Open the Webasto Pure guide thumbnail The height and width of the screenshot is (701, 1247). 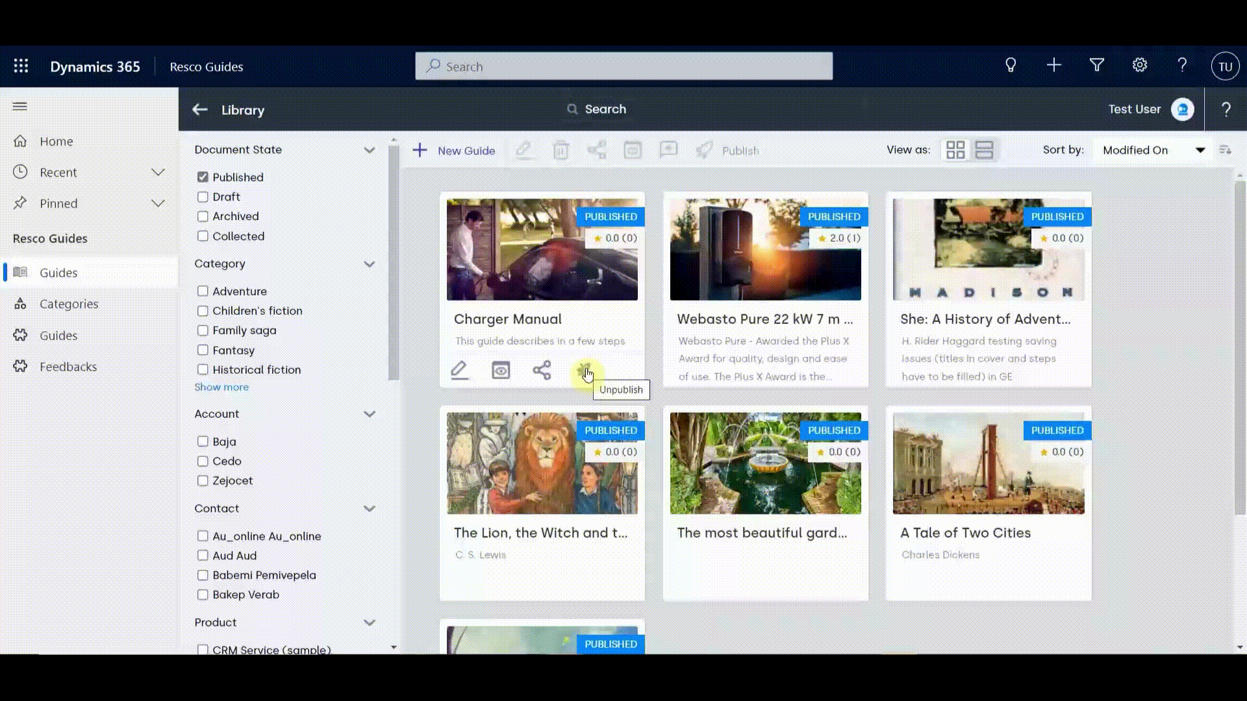[765, 250]
